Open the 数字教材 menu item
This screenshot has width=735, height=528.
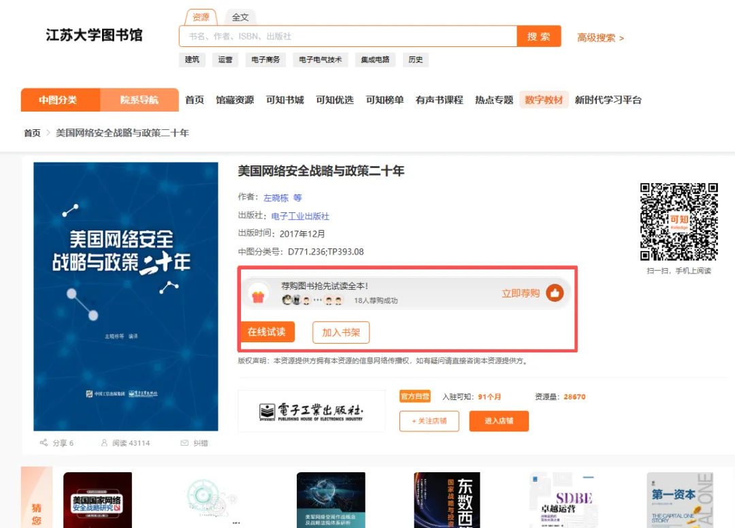pos(544,100)
